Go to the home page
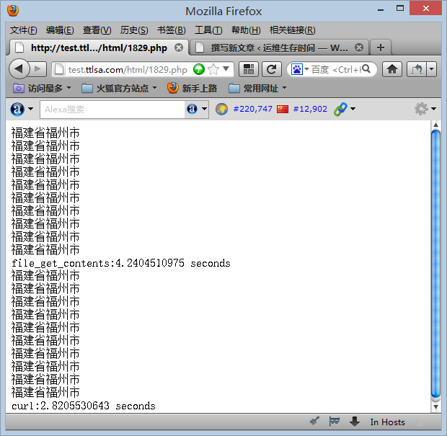Viewport: 447px width, 436px height. [x=392, y=69]
